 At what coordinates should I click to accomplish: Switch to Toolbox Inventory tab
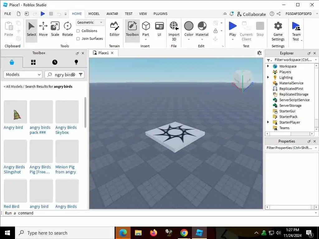coord(33,62)
